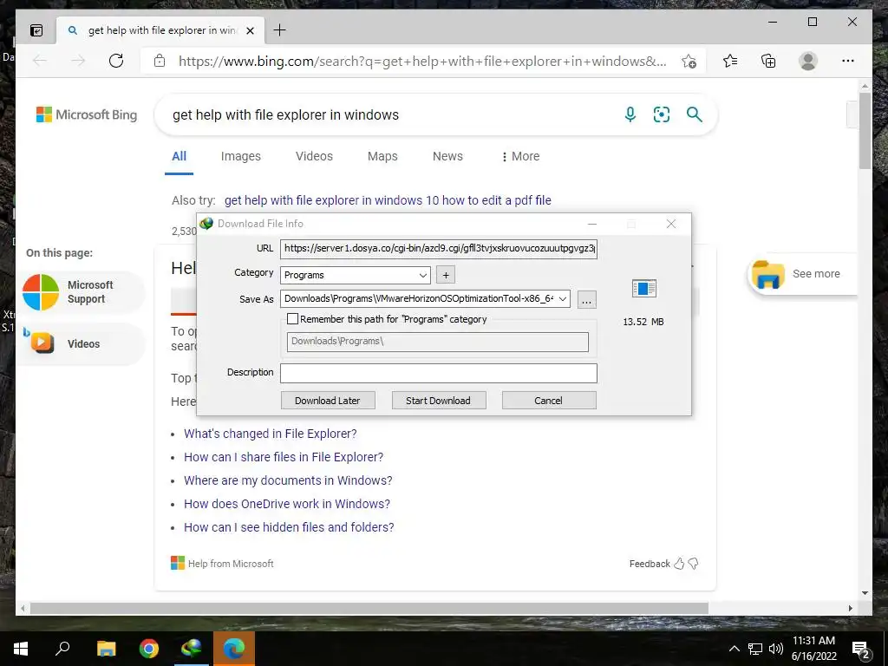
Task: Open the Edge profile avatar
Action: (x=808, y=61)
